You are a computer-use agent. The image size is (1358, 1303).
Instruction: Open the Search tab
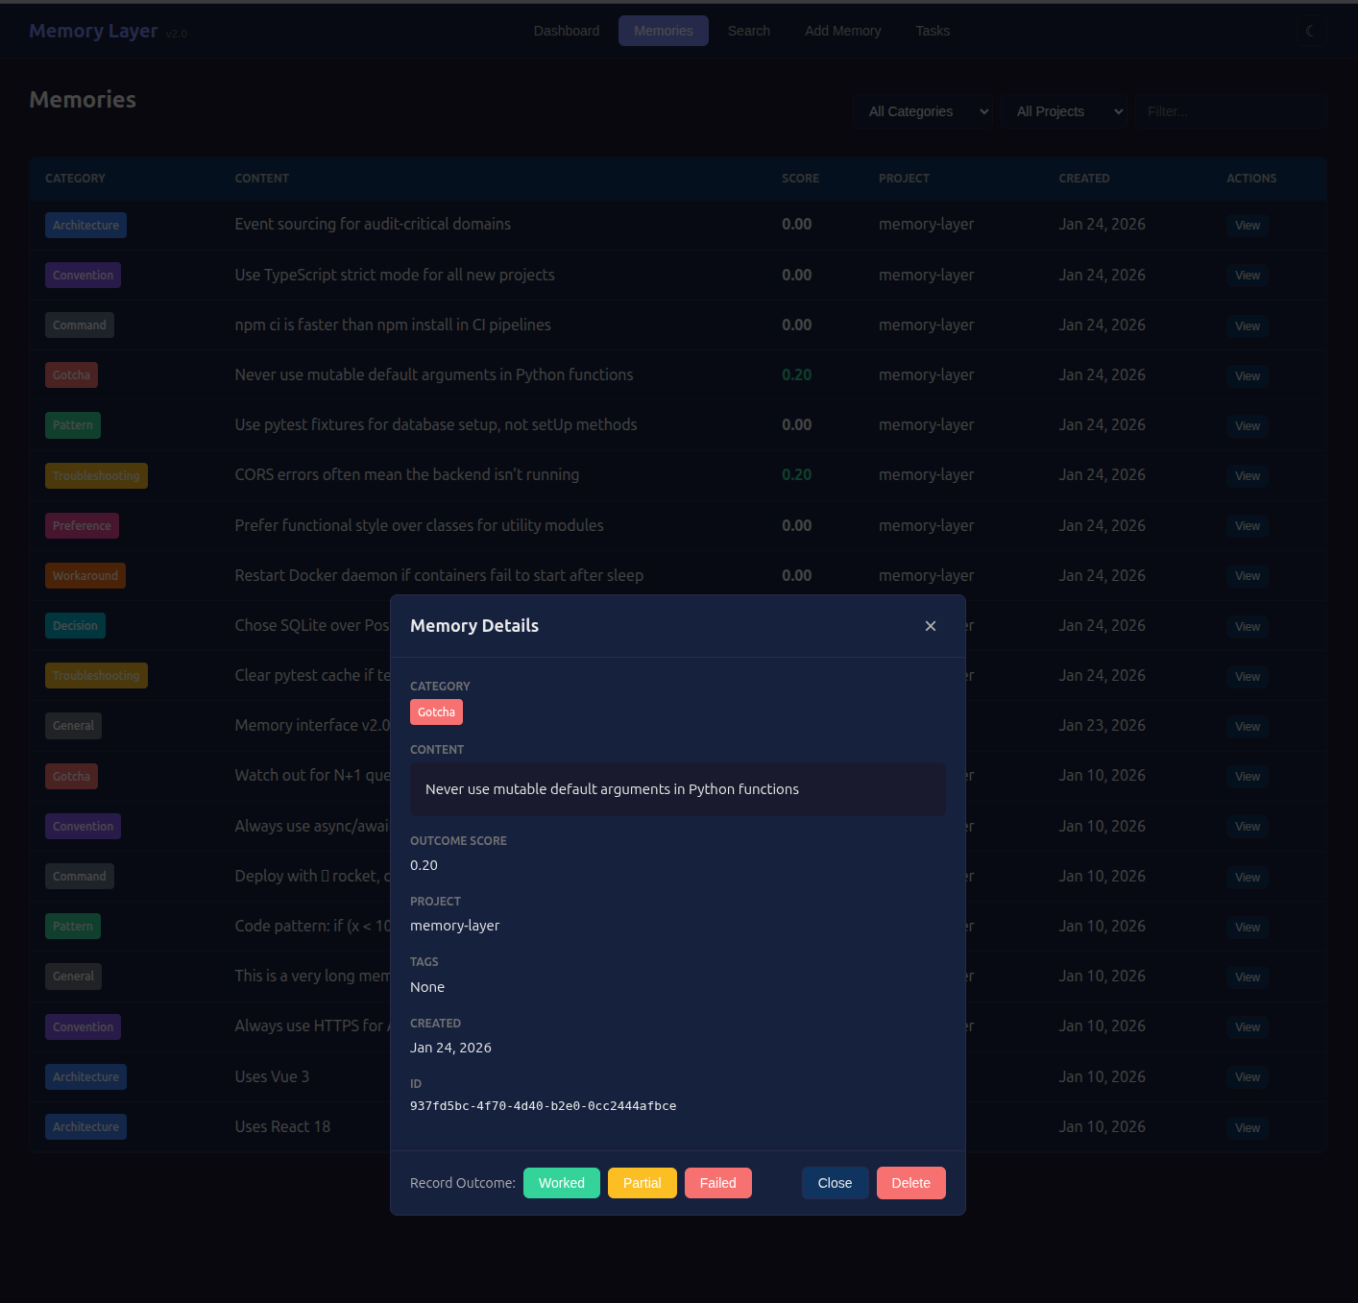749,31
